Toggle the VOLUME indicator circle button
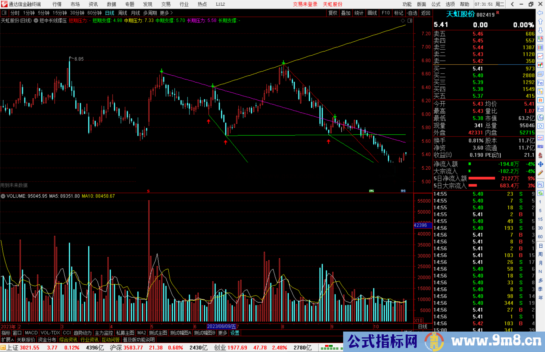Screen dimensions: 545x352 (3, 196)
